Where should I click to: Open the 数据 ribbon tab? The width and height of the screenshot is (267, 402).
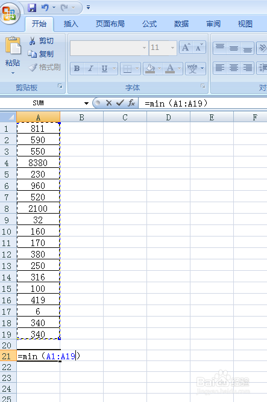[181, 24]
